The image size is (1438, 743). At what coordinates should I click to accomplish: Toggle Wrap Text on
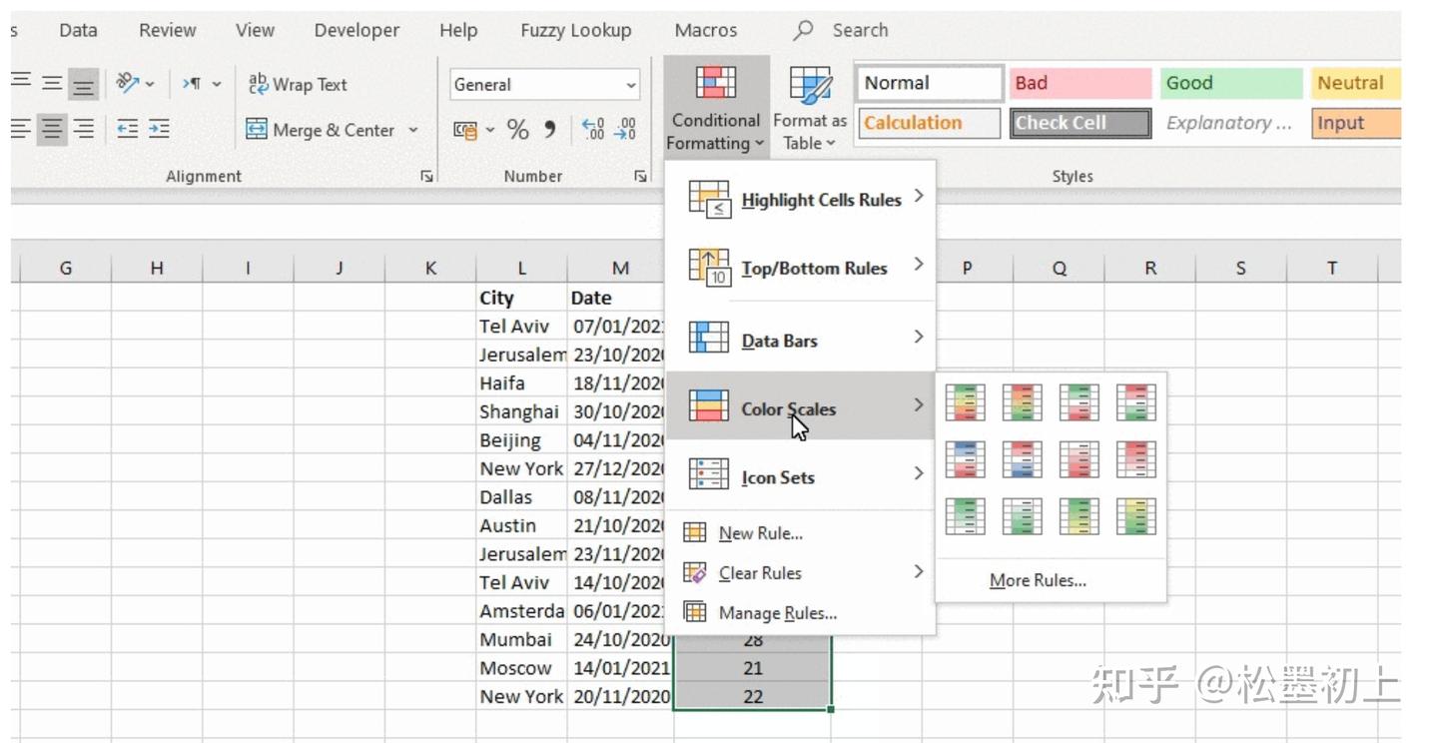click(x=297, y=84)
